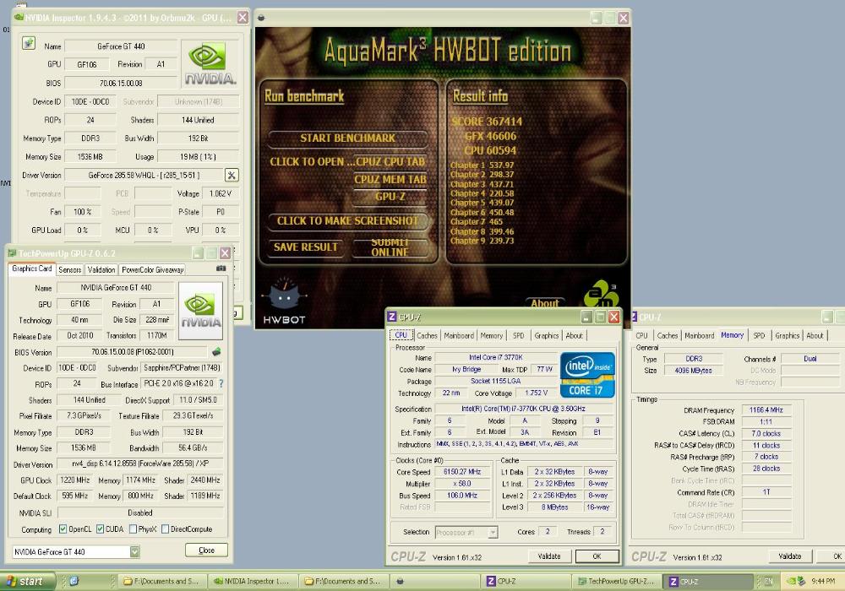This screenshot has width=845, height=591.
Task: Click the NVIDIA logo in GPU-Z window
Action: point(200,311)
